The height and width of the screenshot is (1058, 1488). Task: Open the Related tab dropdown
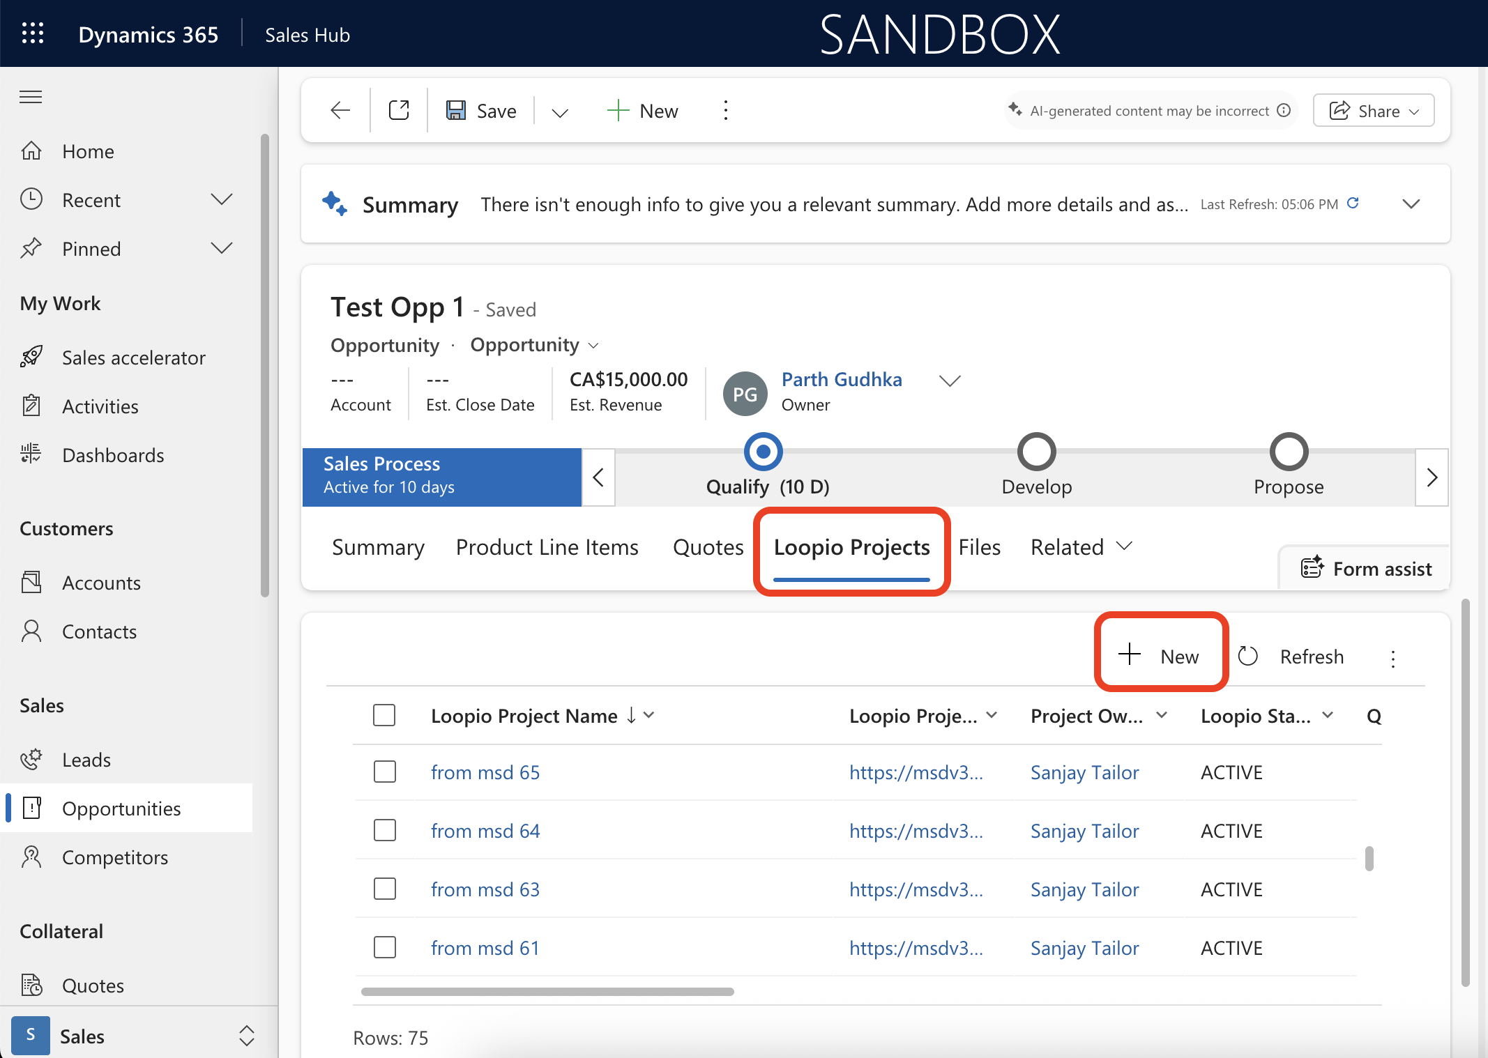(x=1081, y=547)
